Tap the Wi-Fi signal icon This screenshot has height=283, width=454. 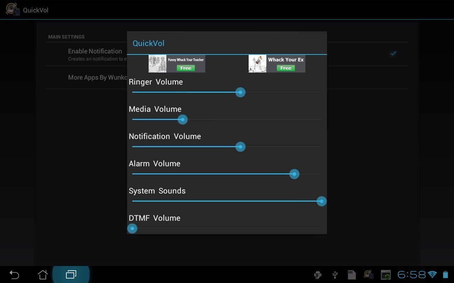(x=432, y=275)
